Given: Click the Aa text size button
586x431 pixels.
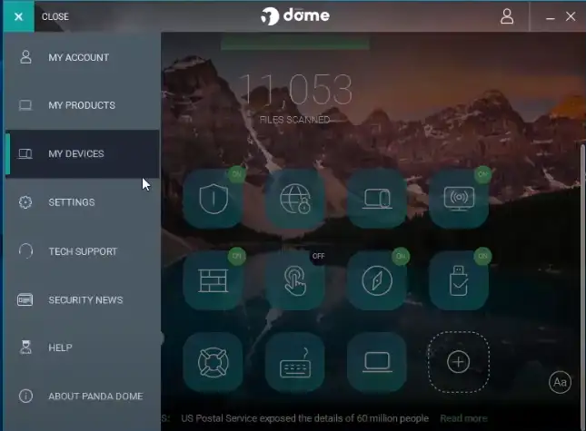Looking at the screenshot, I should tap(561, 382).
